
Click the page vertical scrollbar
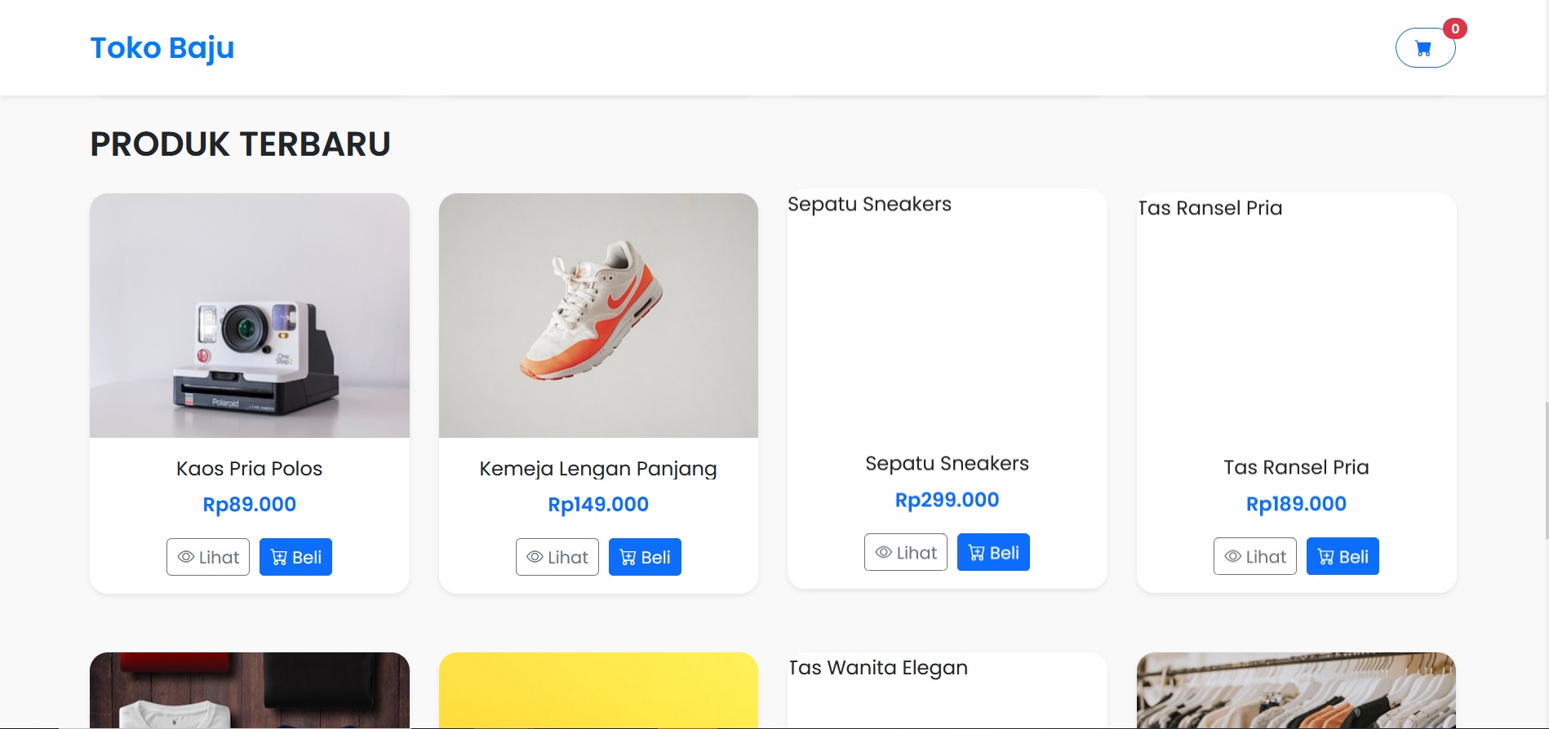pos(1546,470)
